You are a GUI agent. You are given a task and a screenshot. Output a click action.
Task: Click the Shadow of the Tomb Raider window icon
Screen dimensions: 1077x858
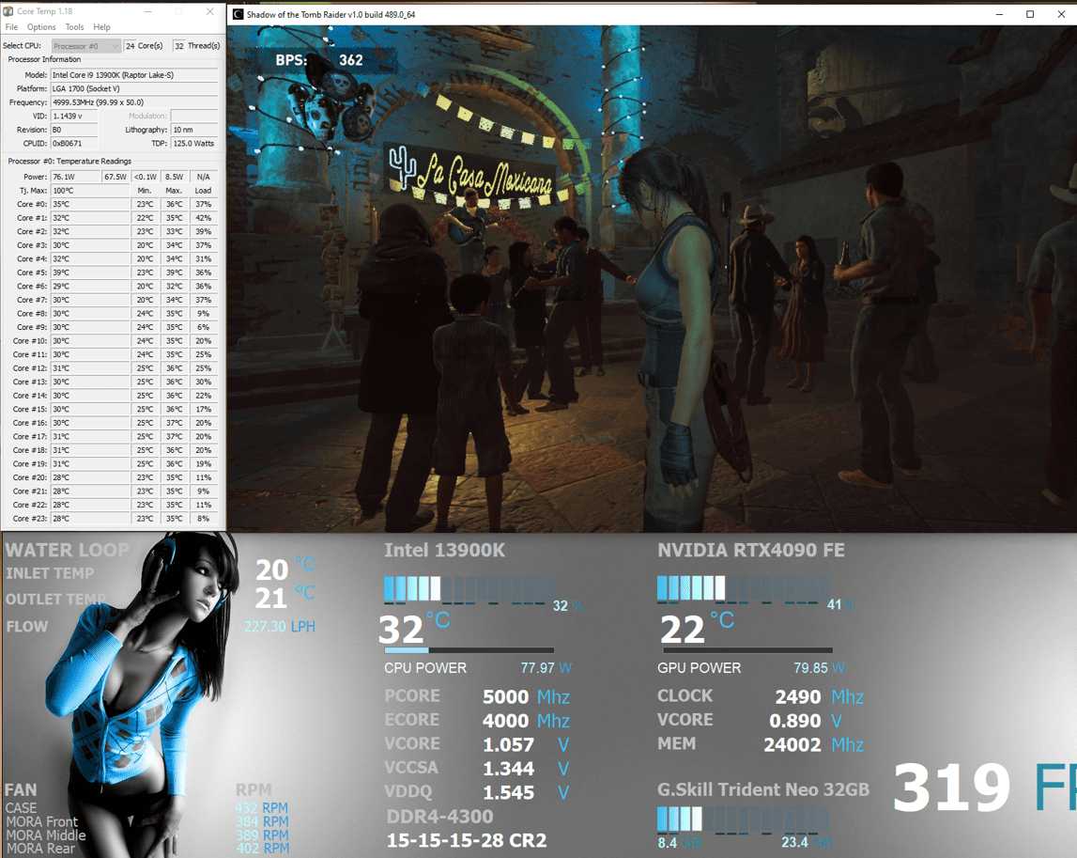[x=238, y=14]
